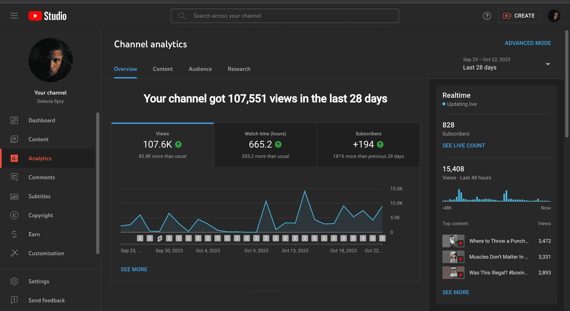Open channel Customization
The height and width of the screenshot is (311, 570).
46,253
